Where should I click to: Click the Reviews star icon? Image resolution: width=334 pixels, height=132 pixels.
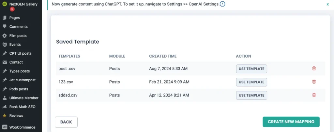click(5, 115)
